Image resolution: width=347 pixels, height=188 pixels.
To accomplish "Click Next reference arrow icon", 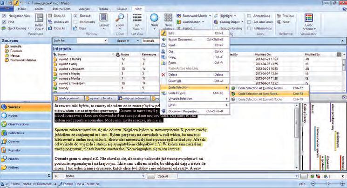I will click(279, 22).
